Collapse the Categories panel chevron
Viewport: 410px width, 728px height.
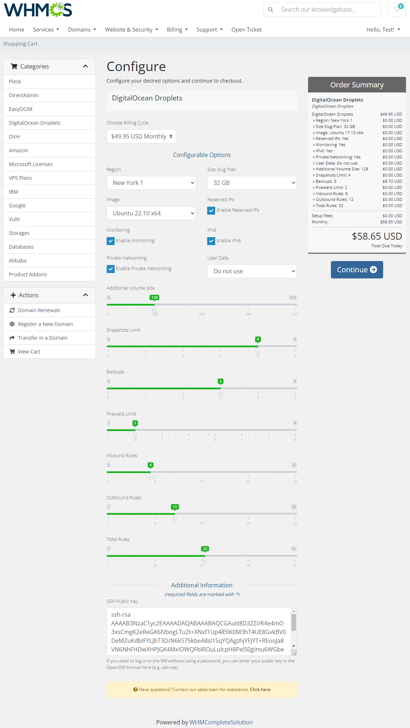click(86, 66)
